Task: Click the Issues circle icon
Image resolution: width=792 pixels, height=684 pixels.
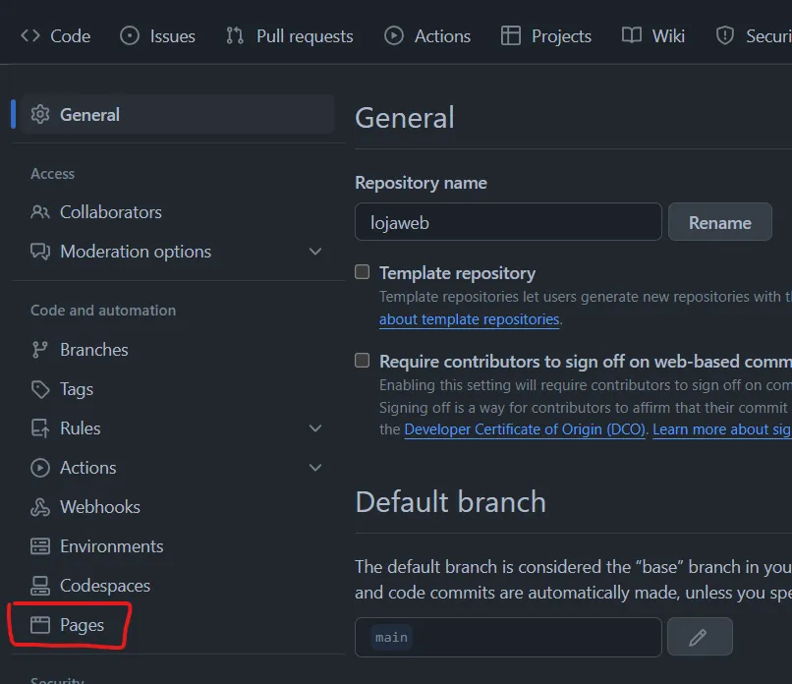Action: (130, 35)
